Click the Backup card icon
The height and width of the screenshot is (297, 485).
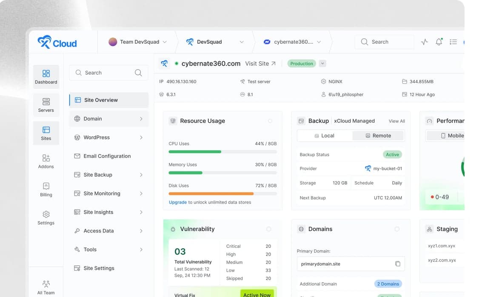pos(301,121)
